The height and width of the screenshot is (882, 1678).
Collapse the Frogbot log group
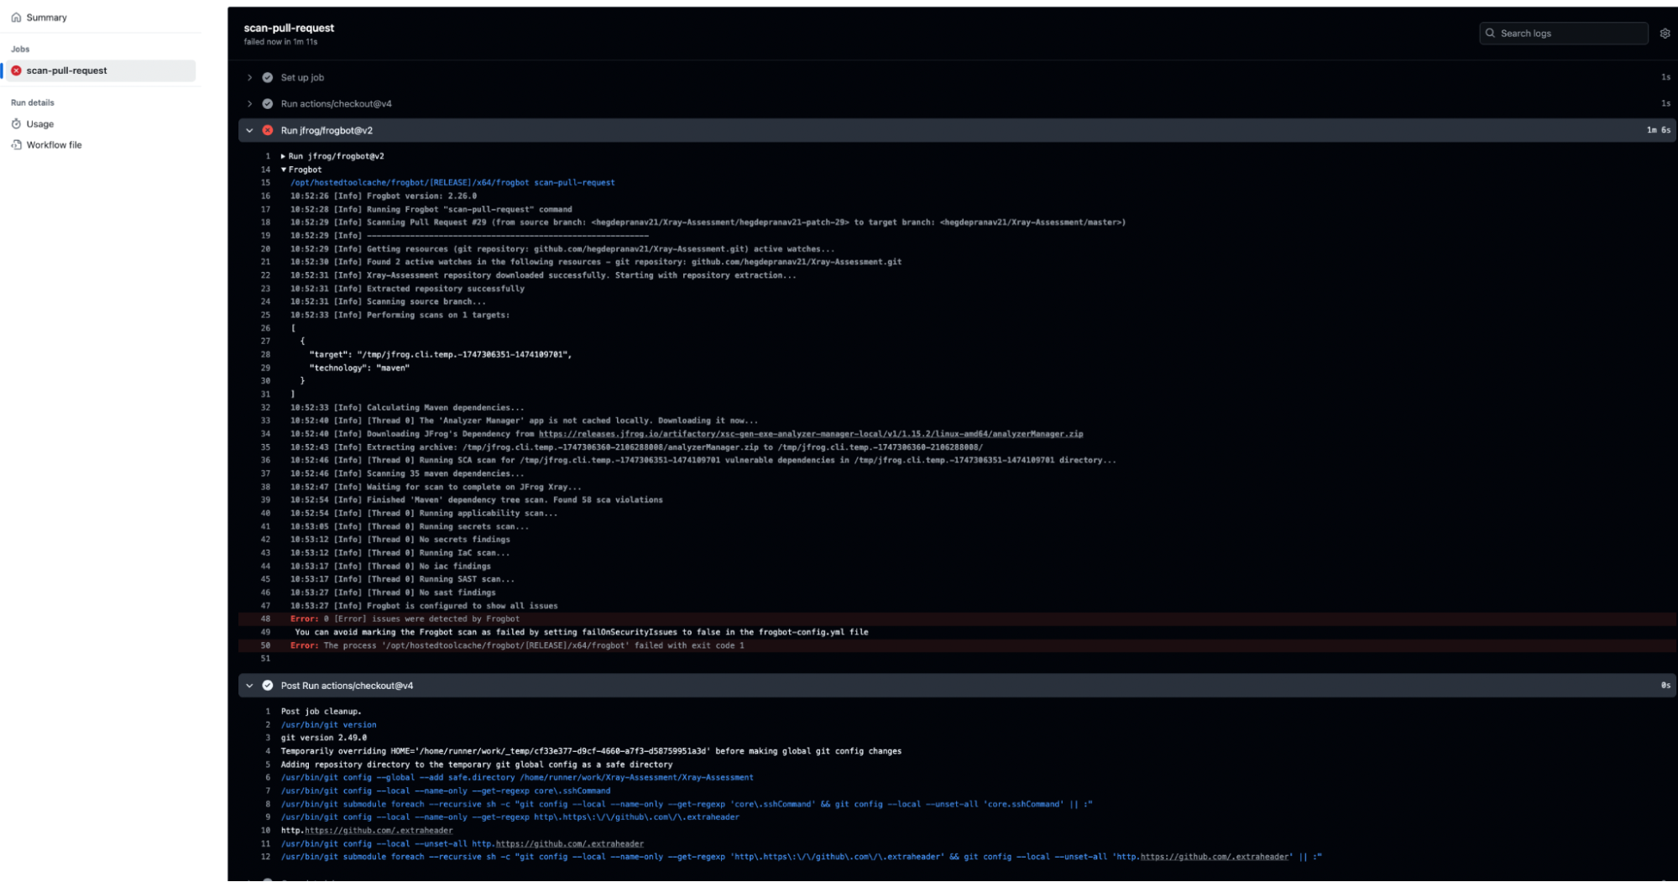click(284, 170)
